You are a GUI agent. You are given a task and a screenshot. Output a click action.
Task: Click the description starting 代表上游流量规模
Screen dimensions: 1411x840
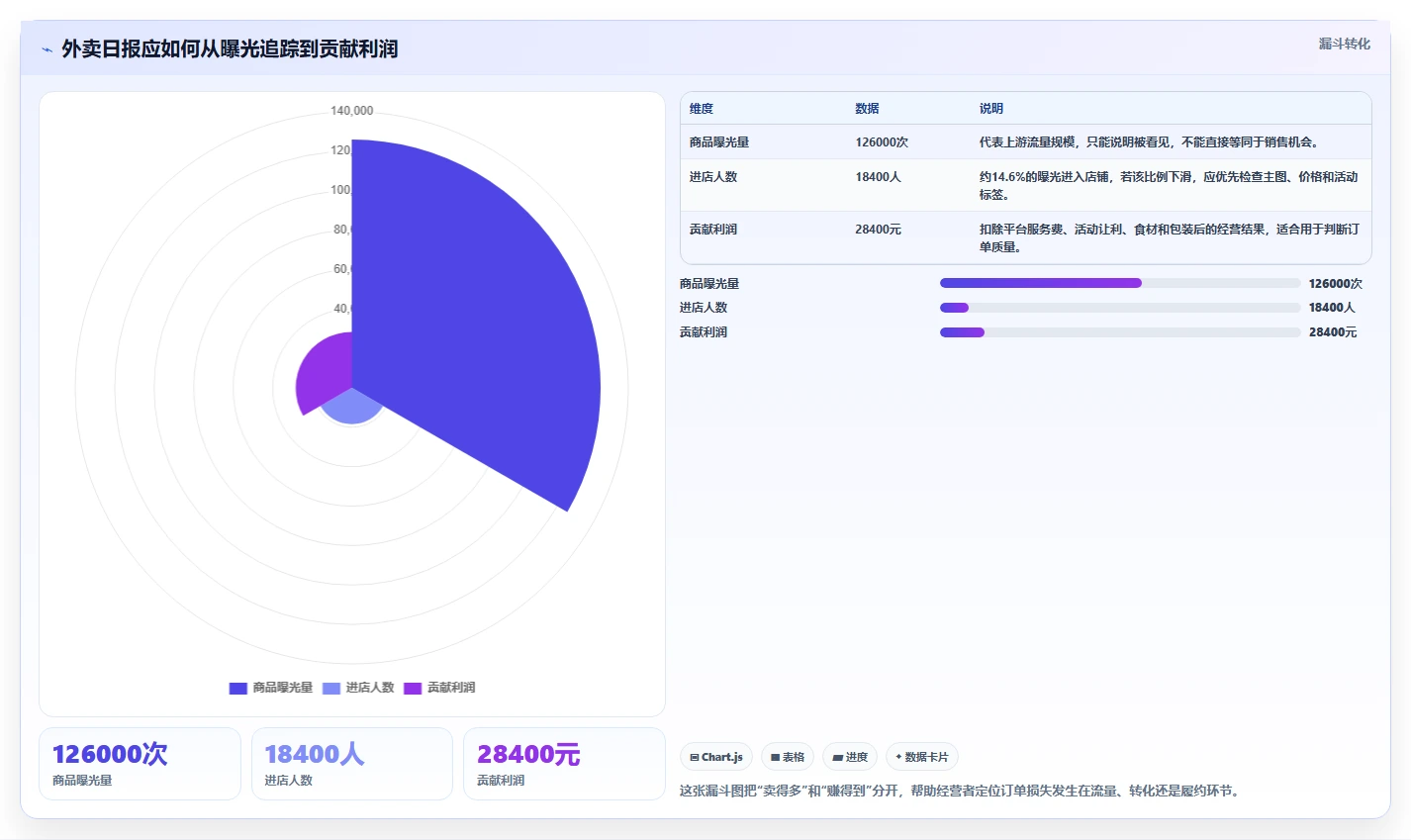point(1152,142)
